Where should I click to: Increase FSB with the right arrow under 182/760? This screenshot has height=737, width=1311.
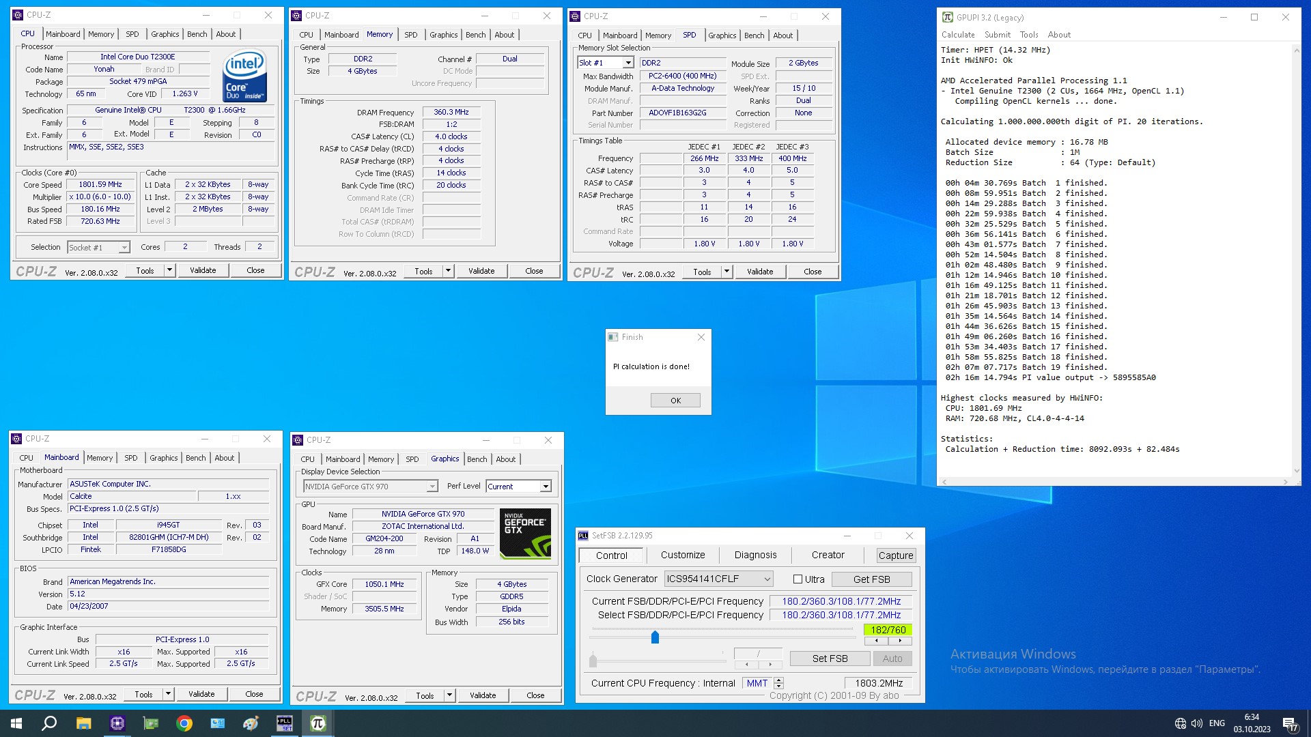(x=900, y=641)
